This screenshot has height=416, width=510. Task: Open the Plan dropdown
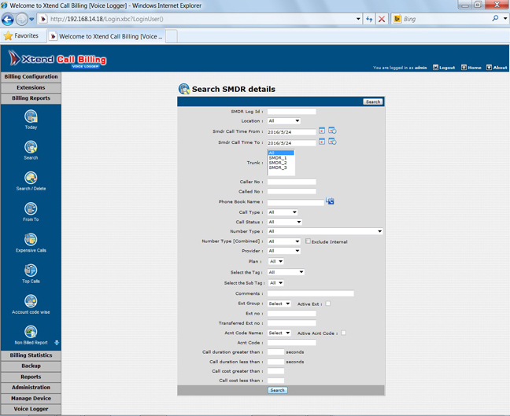click(x=275, y=261)
